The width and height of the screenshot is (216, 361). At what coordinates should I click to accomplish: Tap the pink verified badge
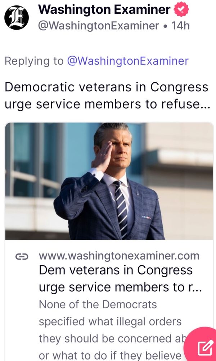pos(181,10)
